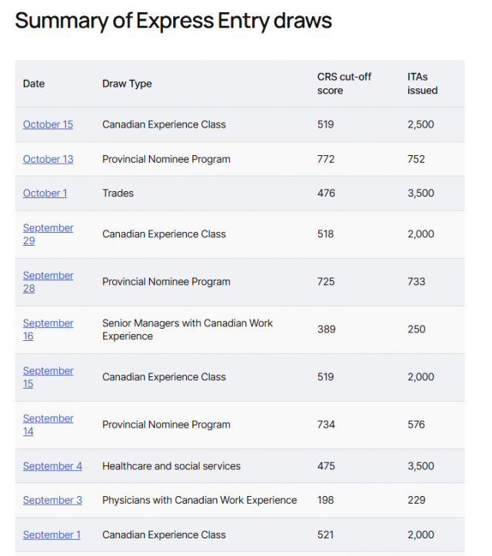
Task: Click Provincial Nominee Program in September 28 row
Action: (166, 282)
